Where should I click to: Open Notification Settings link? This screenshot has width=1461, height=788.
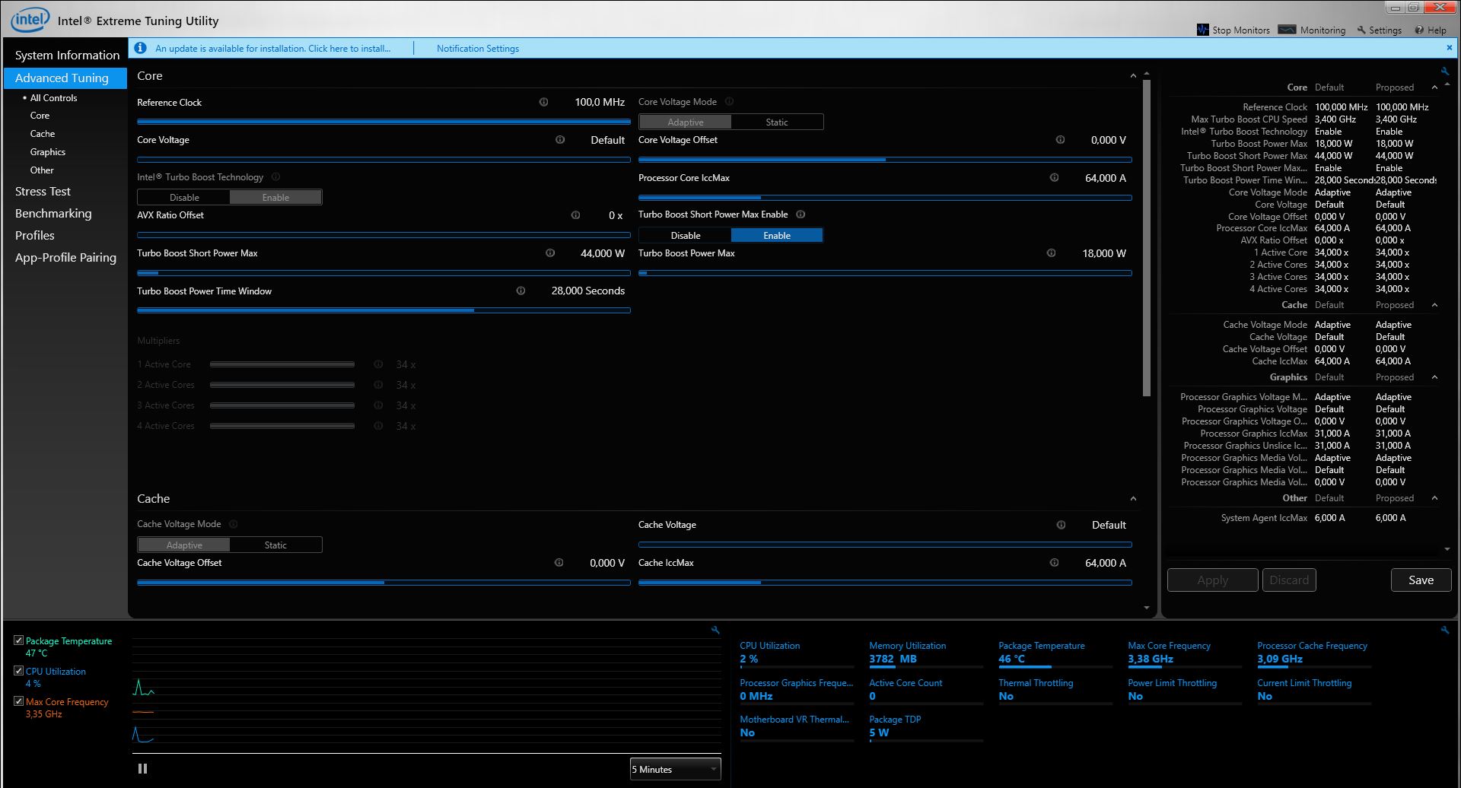pyautogui.click(x=478, y=48)
